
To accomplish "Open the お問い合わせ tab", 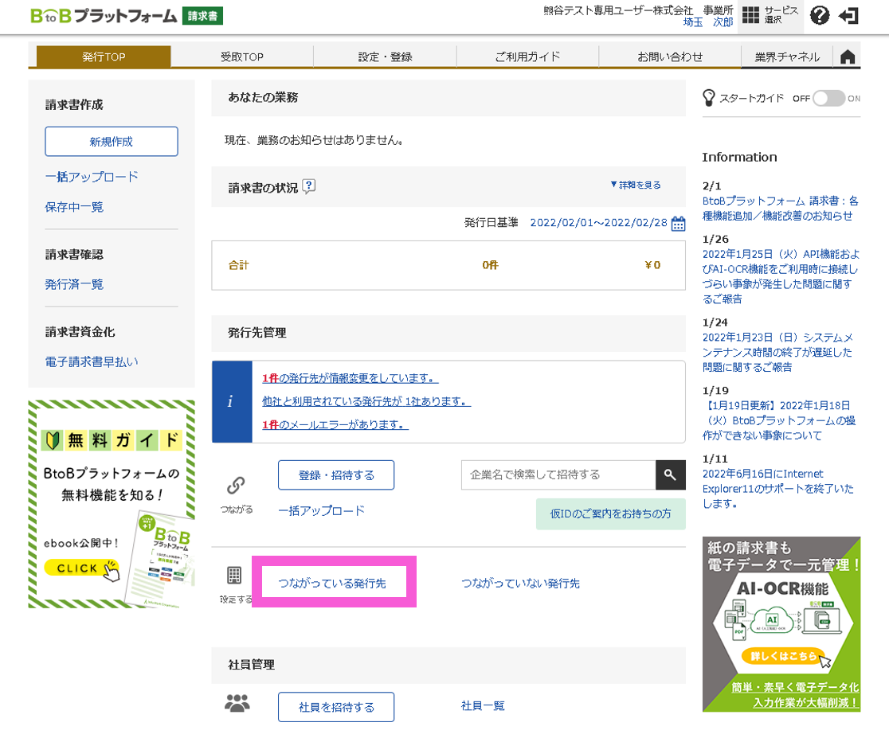I will click(670, 57).
